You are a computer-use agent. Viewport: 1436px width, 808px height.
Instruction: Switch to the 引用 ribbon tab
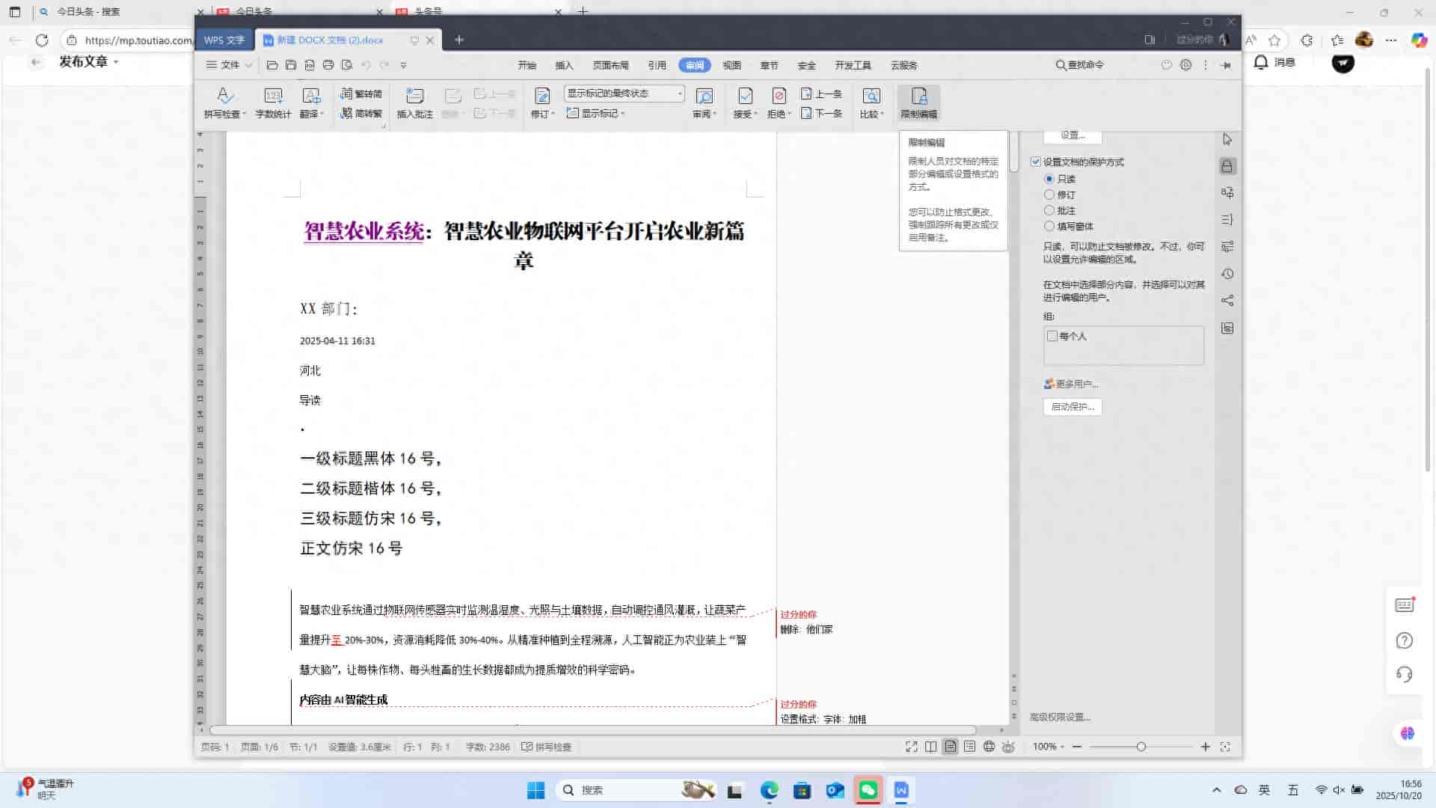pyautogui.click(x=657, y=65)
